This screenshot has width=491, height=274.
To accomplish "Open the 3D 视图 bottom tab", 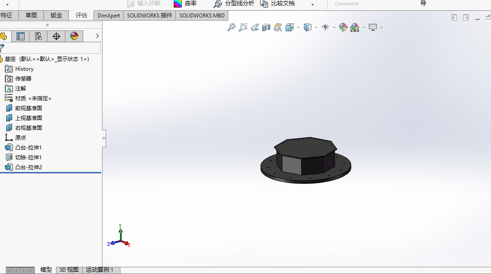I will click(69, 270).
